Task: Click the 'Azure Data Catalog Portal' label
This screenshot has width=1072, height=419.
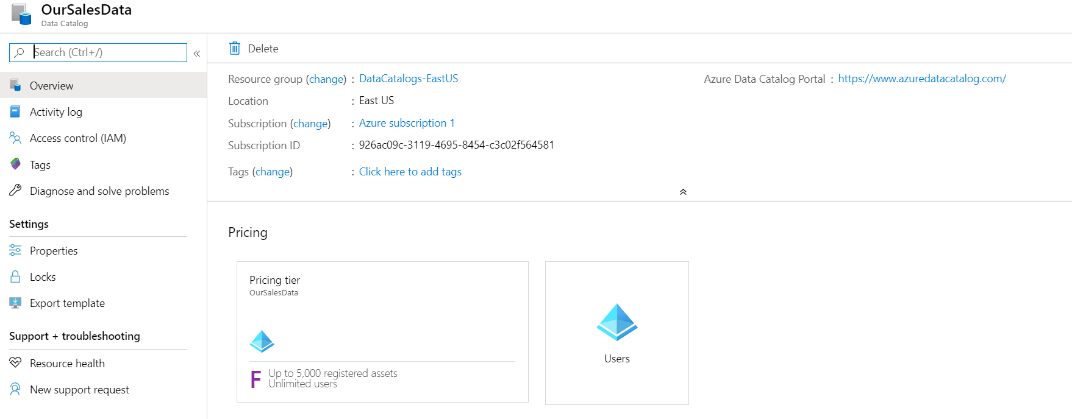Action: pos(764,79)
